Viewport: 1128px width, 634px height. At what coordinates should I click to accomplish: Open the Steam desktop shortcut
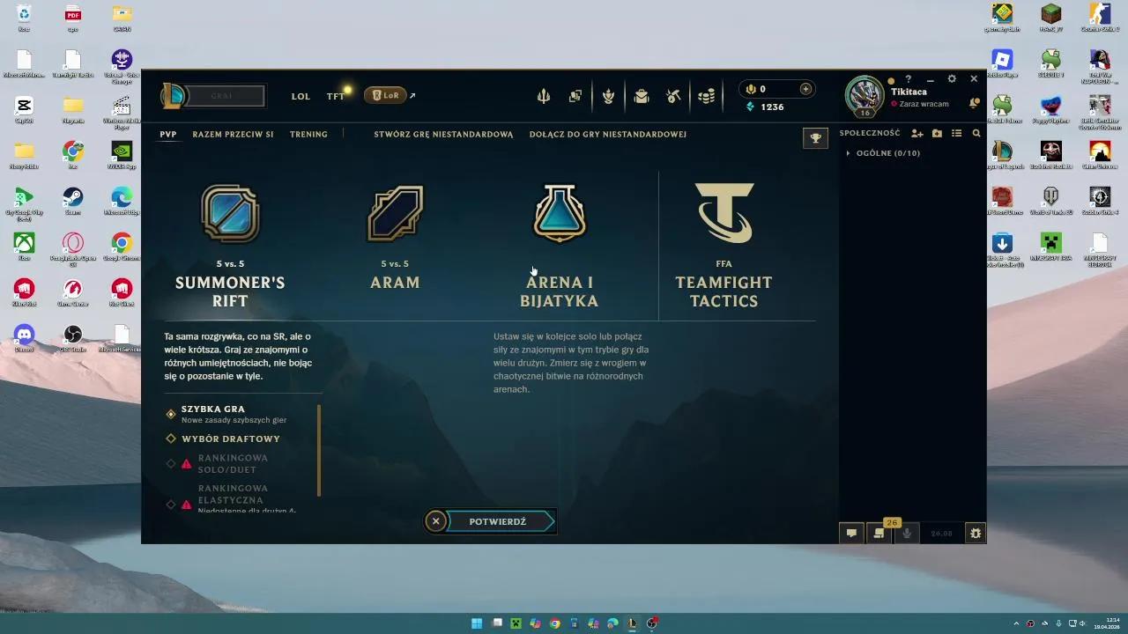[x=72, y=200]
